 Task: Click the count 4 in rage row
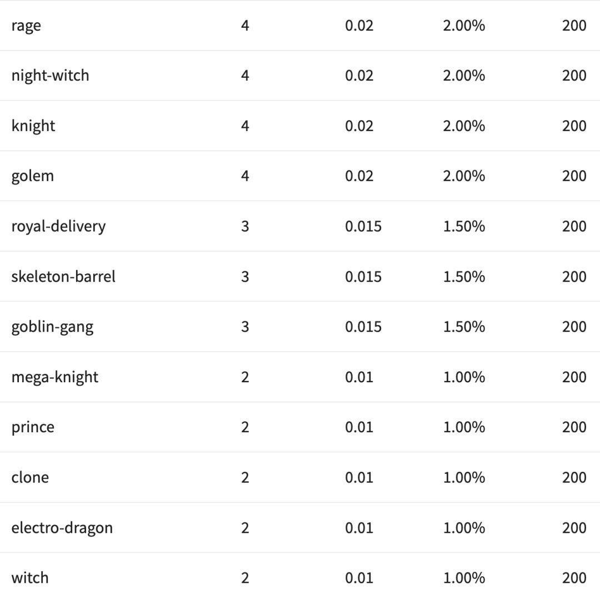(245, 26)
